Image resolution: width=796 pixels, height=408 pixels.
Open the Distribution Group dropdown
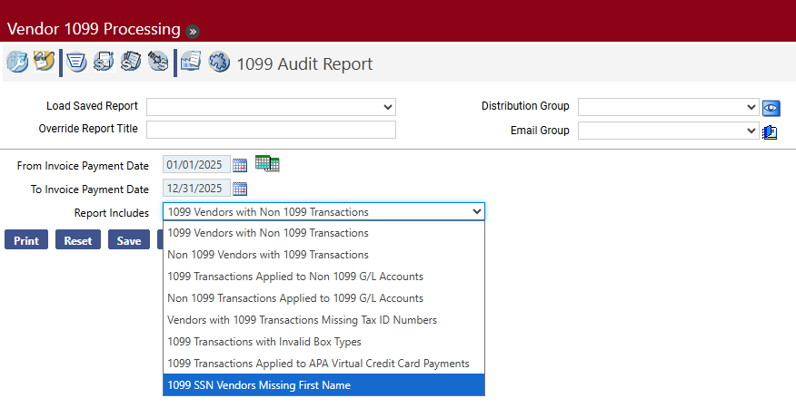[x=668, y=107]
